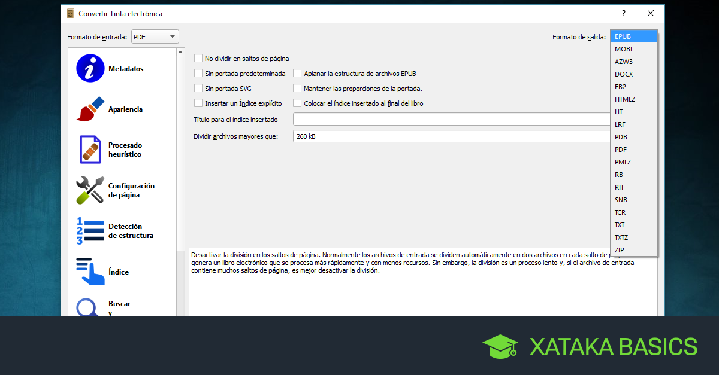Open the Metadatos section icon
Image resolution: width=719 pixels, height=375 pixels.
click(x=90, y=68)
